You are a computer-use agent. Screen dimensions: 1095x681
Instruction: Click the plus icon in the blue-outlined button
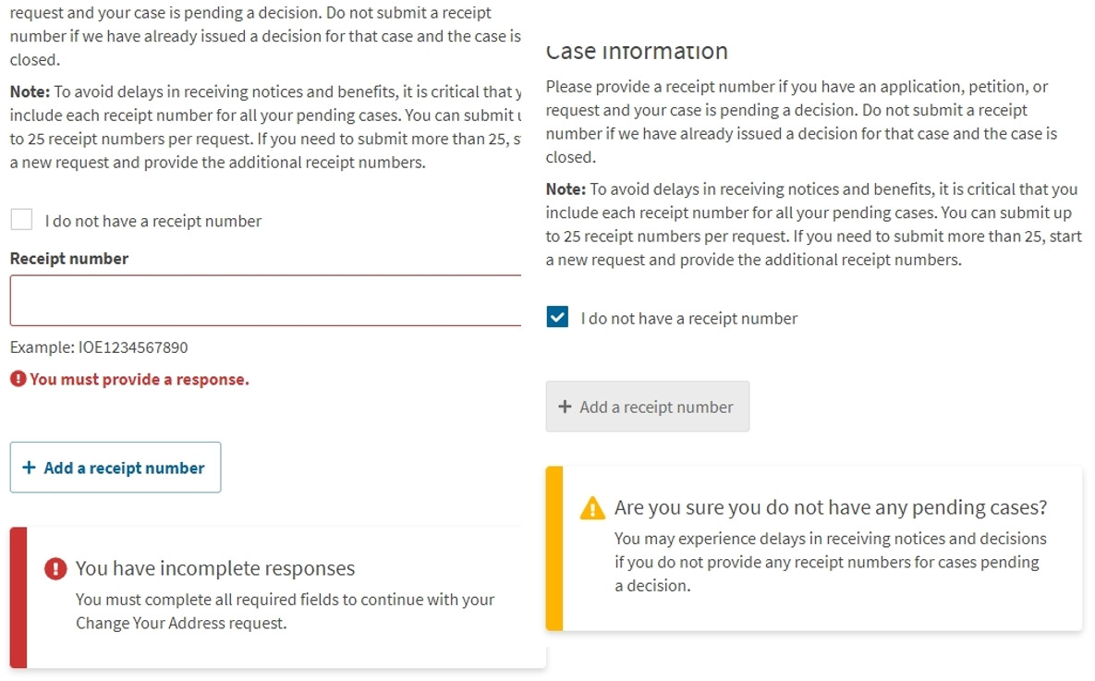click(x=29, y=468)
